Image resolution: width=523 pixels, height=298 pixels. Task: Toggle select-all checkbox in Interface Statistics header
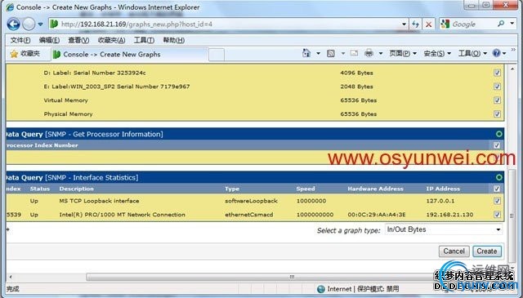pos(497,189)
